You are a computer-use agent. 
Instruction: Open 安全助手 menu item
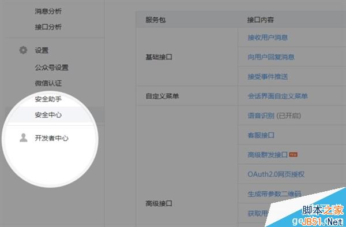[x=48, y=99]
